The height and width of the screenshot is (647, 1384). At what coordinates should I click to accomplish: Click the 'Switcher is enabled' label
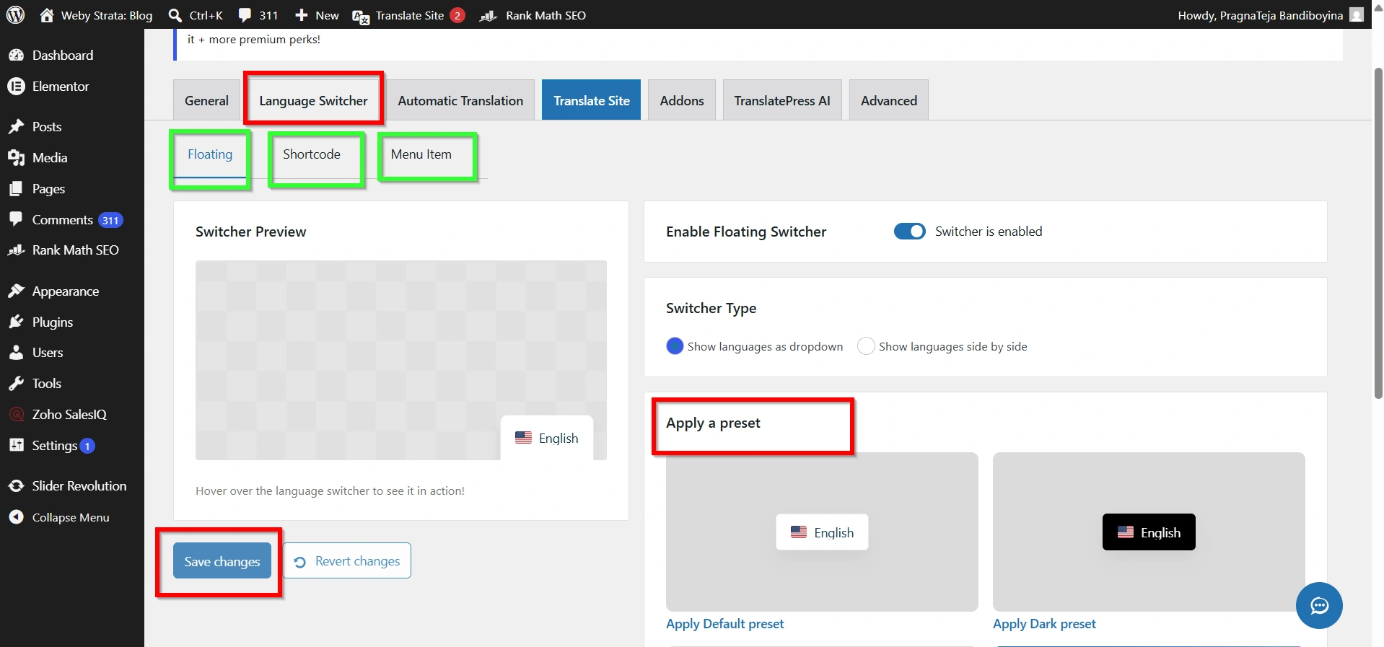click(x=989, y=232)
